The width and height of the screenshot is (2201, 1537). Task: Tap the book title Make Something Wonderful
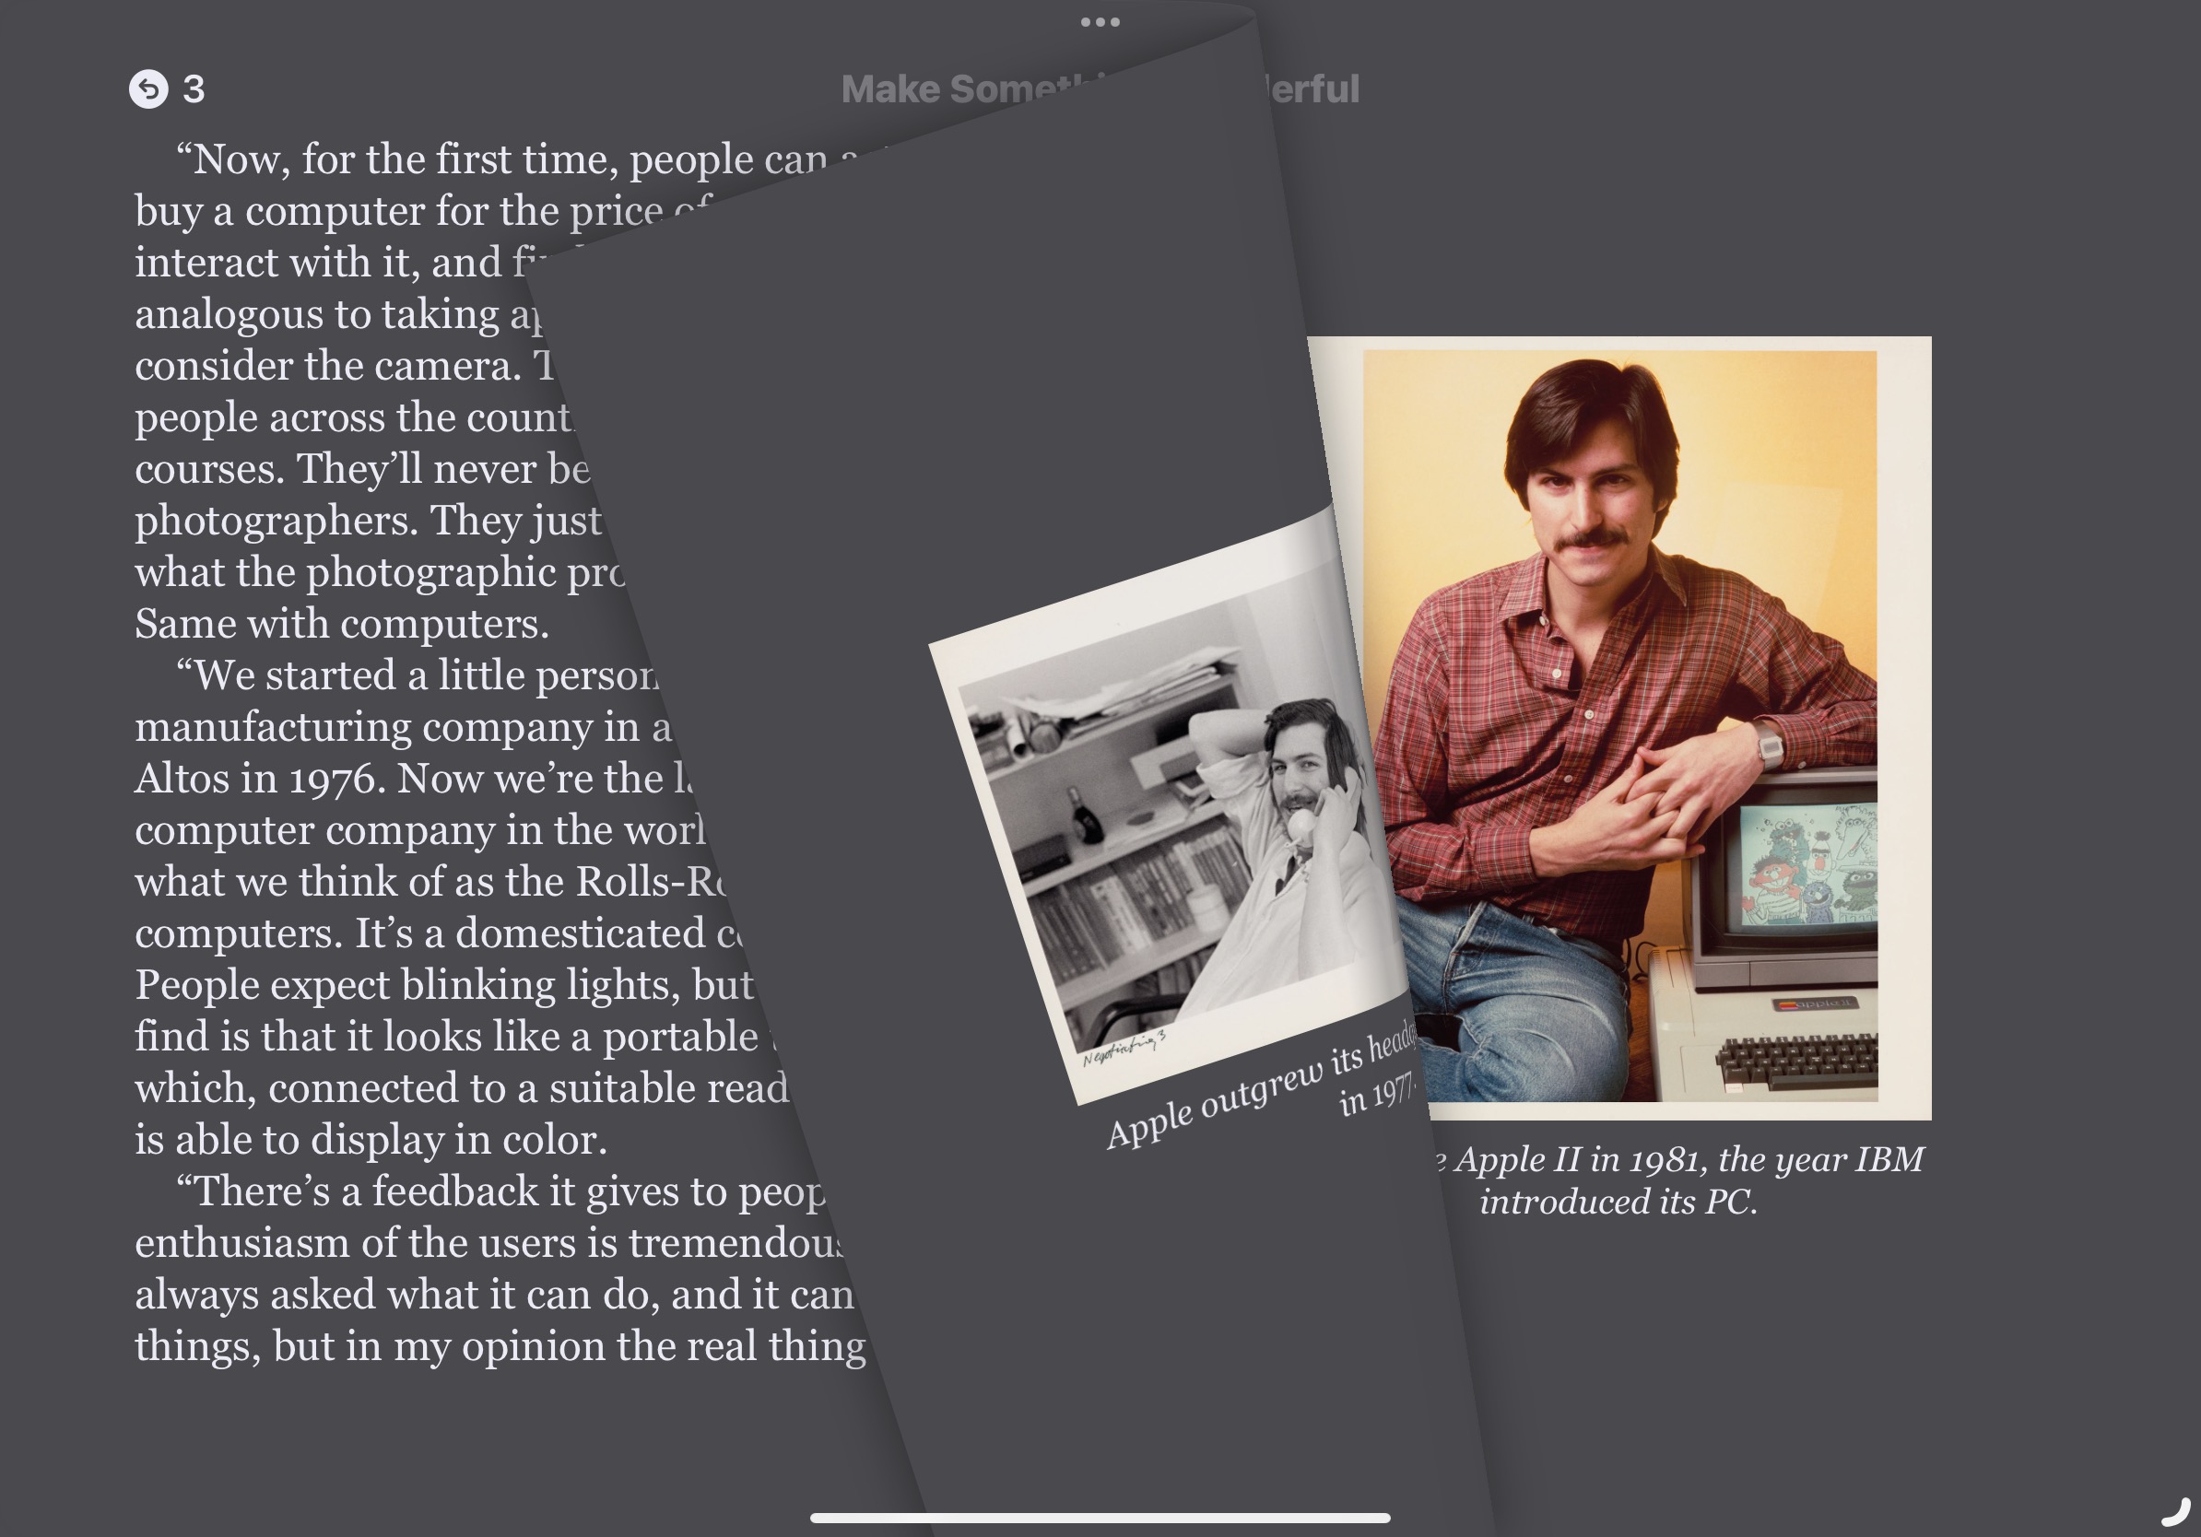point(959,89)
